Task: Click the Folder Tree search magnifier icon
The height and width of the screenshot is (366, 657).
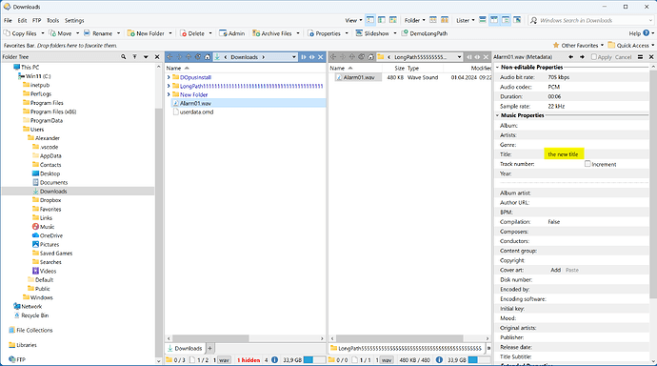Action: [x=123, y=56]
